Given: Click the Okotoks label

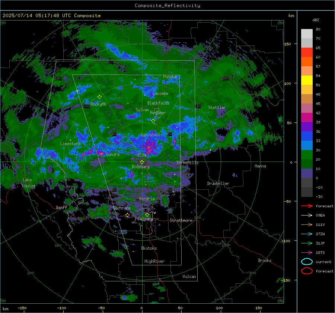Looking at the screenshot, I should (x=149, y=248).
